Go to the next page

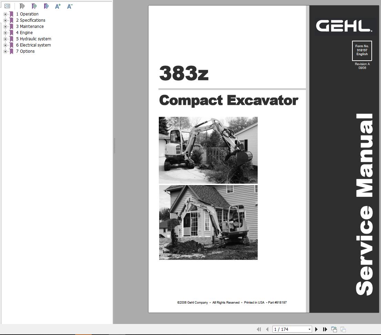pyautogui.click(x=316, y=329)
